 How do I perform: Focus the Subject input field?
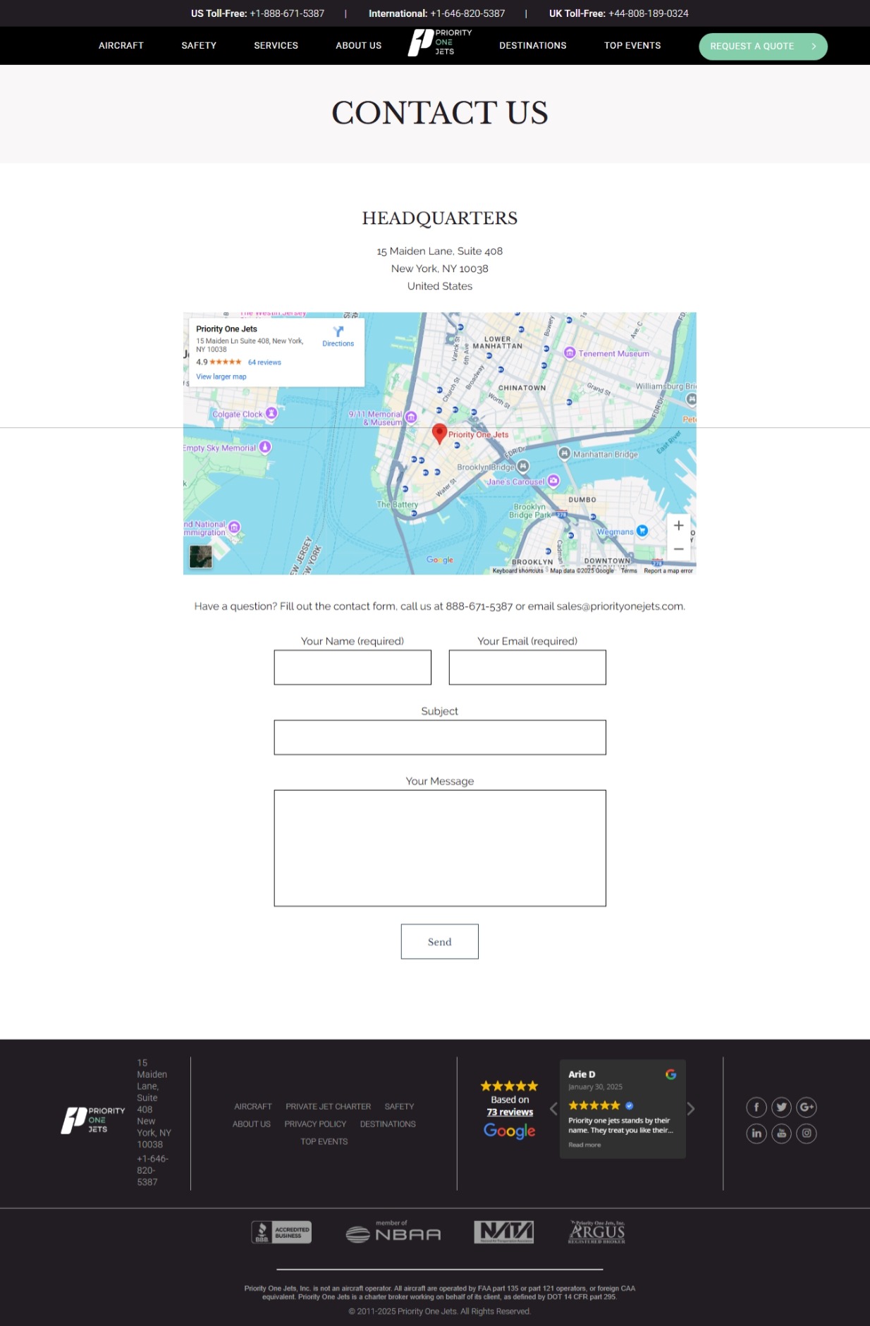[x=440, y=737]
